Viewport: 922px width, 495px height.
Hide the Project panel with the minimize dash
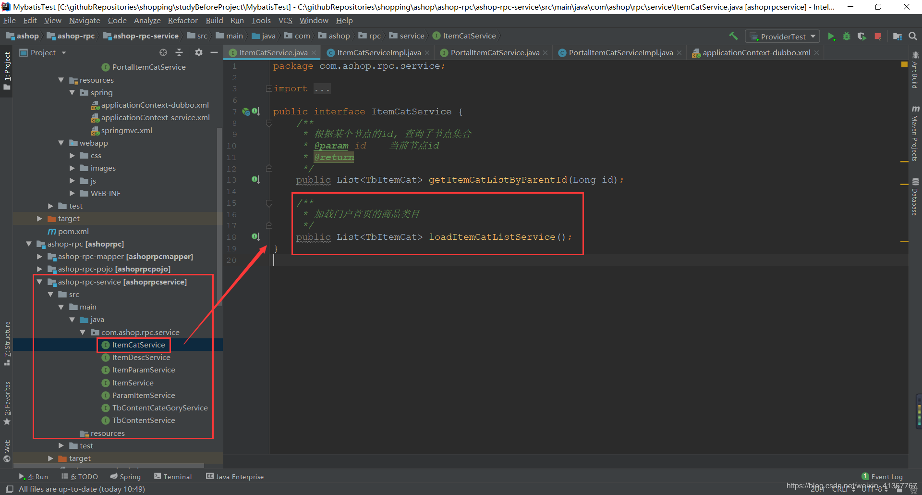214,52
